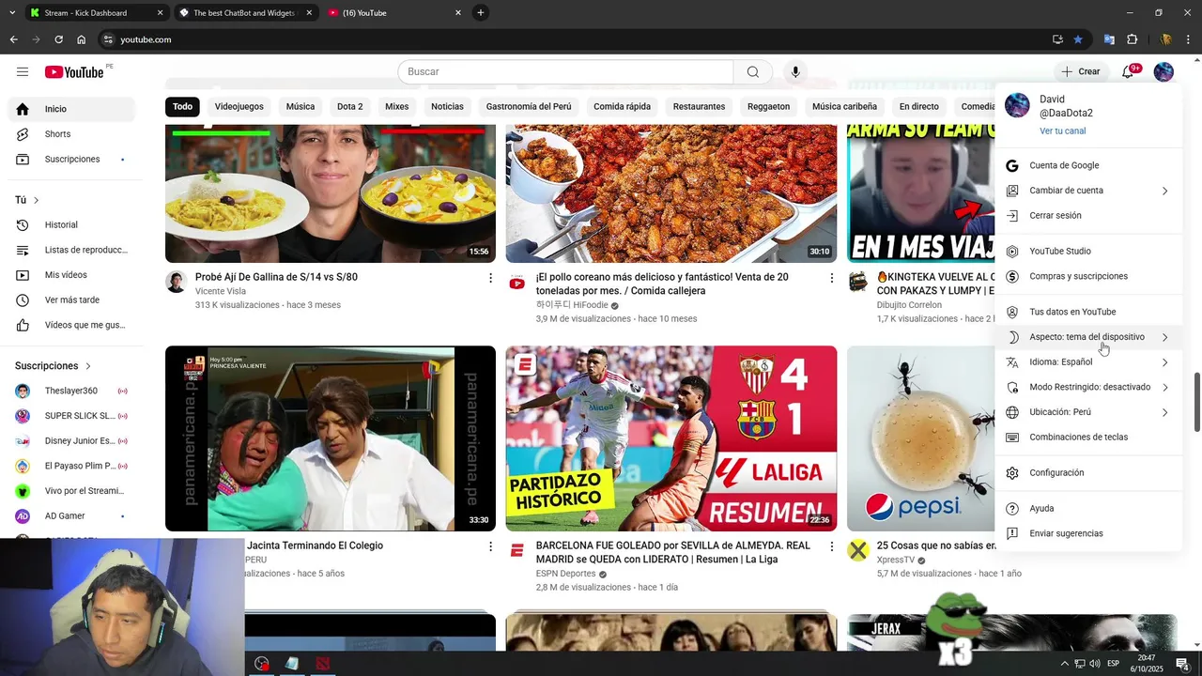This screenshot has height=676, width=1202.
Task: Expand Ubicación: Perú submenu
Action: tap(1088, 412)
